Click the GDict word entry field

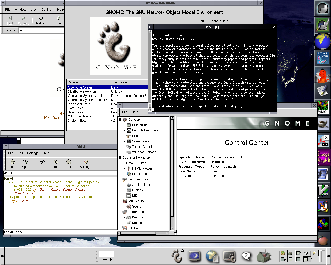coord(60,173)
